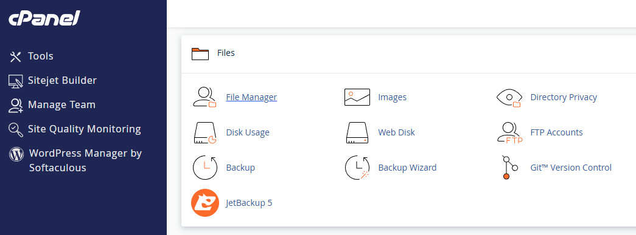Click the Tools wrench icon in sidebar
636x235 pixels.
15,56
